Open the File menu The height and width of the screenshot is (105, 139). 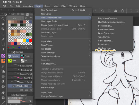click(11, 6)
